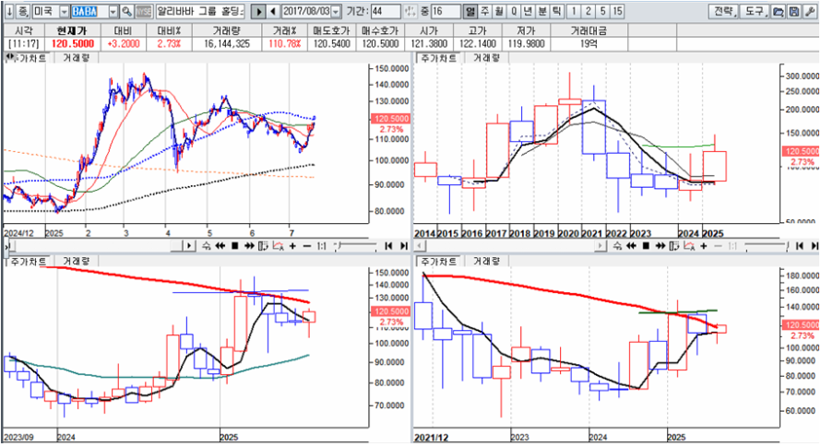Open the 미국 country dropdown
Viewport: 821px width, 446px height.
pos(64,11)
